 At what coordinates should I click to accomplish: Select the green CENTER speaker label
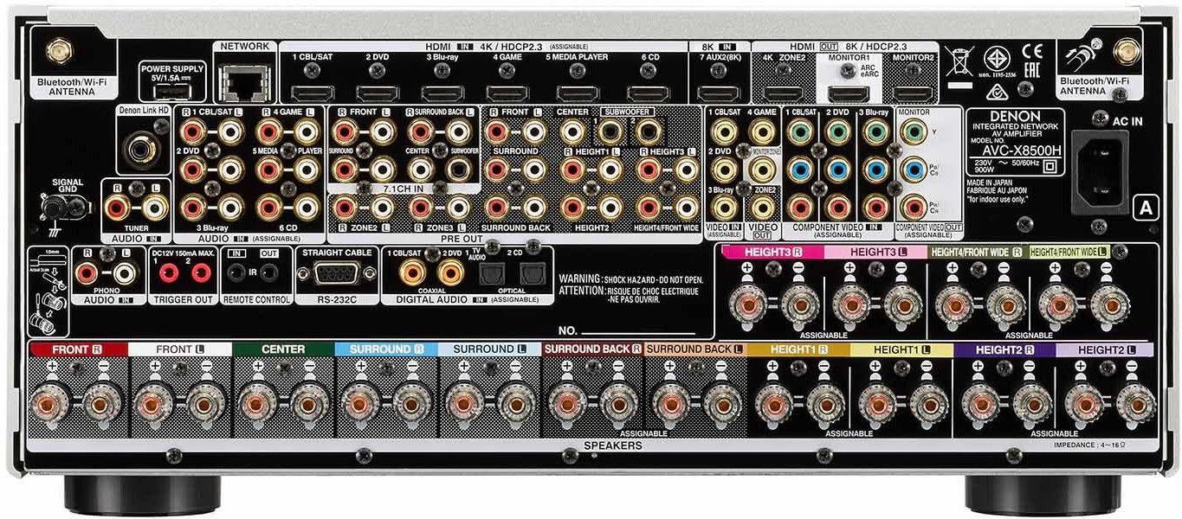pyautogui.click(x=283, y=349)
